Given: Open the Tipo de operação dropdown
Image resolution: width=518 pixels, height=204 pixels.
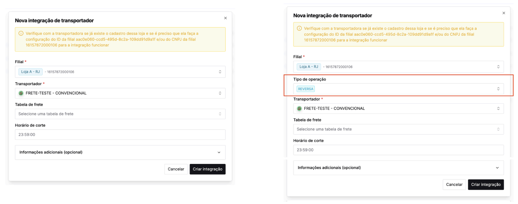Looking at the screenshot, I should click(398, 89).
